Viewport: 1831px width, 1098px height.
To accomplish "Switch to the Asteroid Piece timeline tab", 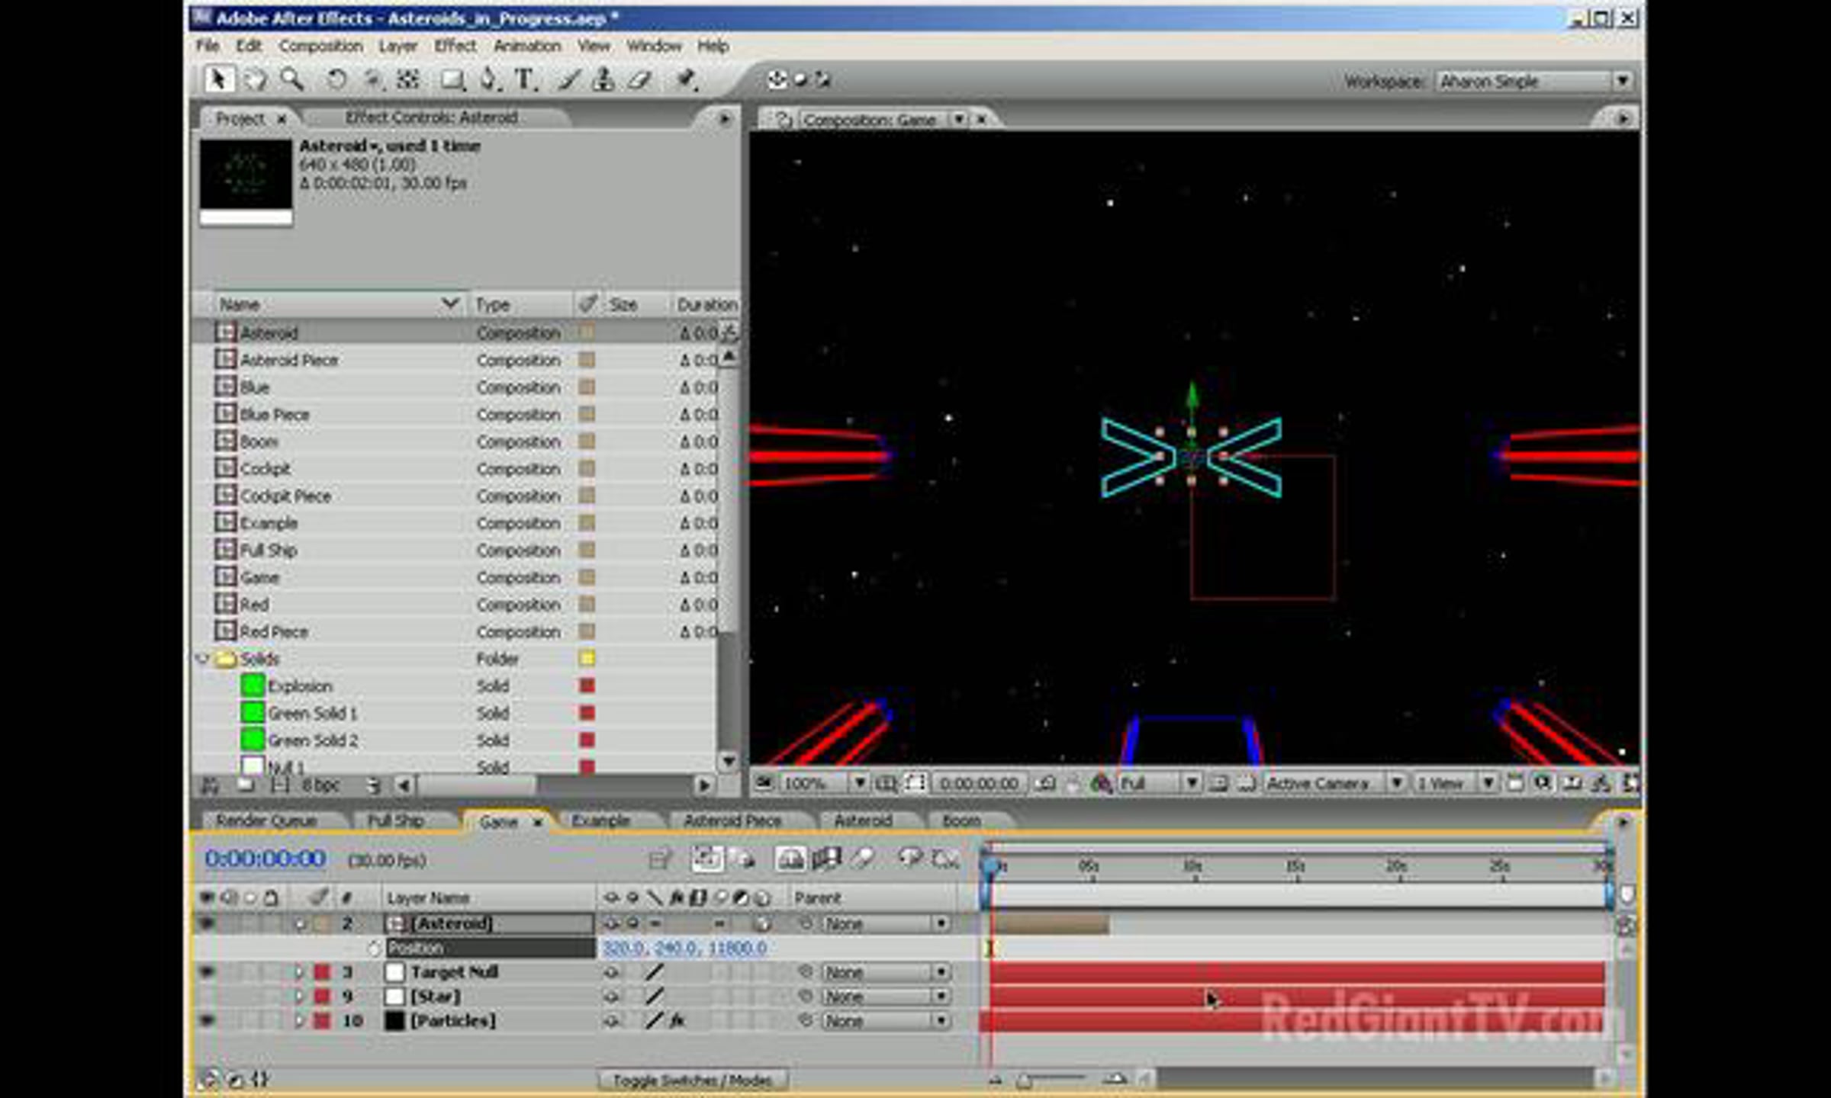I will (732, 820).
